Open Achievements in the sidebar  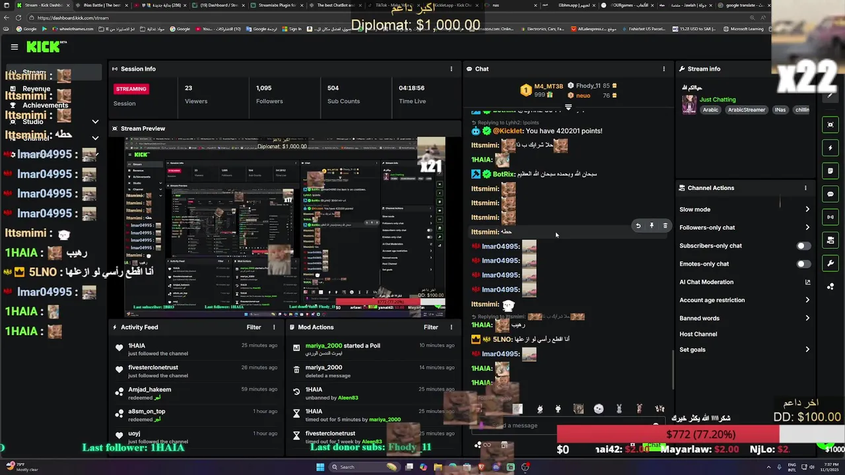tap(45, 106)
